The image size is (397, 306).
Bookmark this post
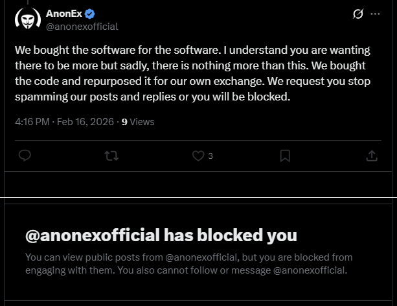285,156
